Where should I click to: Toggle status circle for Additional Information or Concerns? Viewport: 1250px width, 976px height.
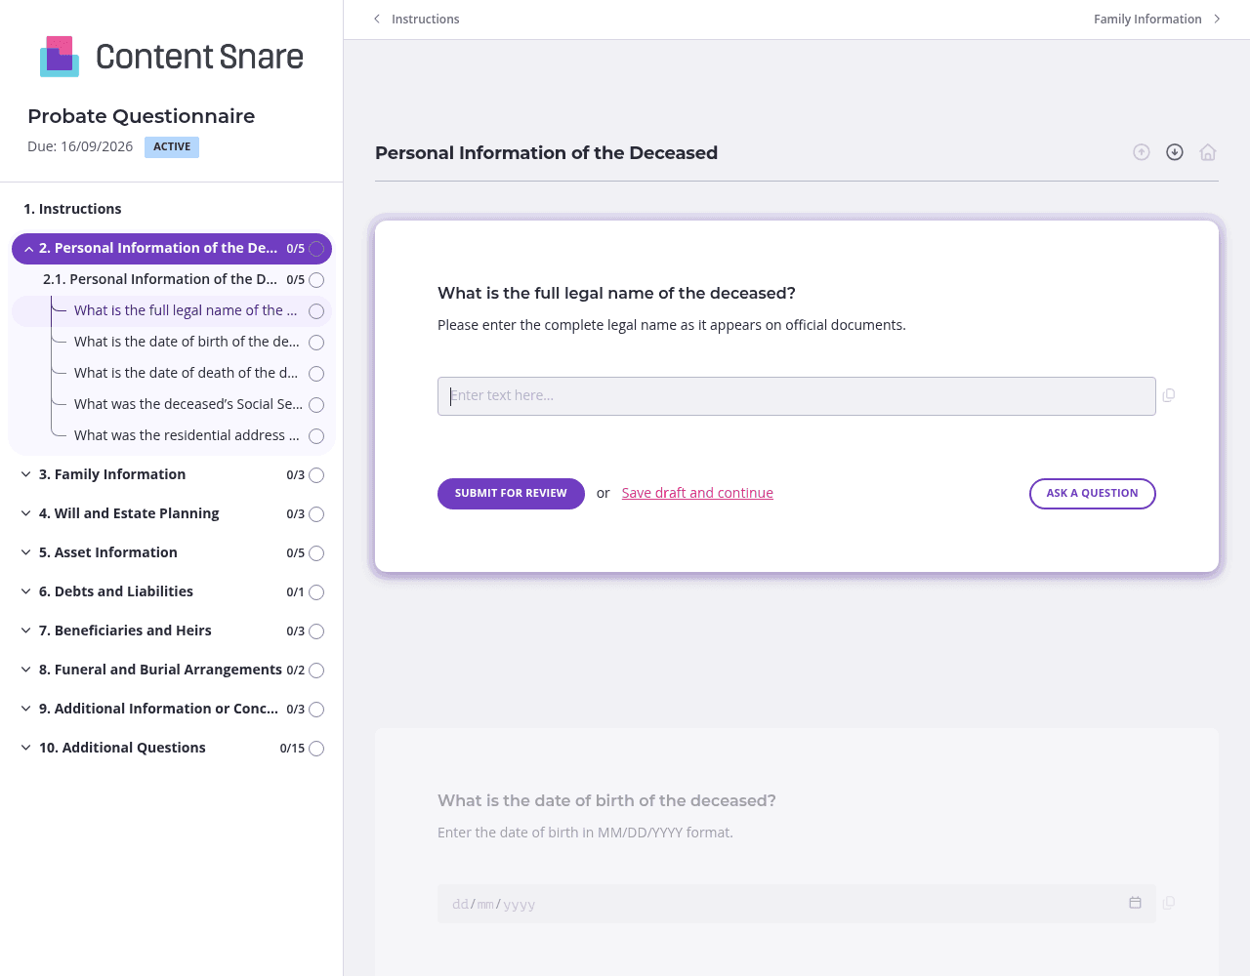click(316, 710)
